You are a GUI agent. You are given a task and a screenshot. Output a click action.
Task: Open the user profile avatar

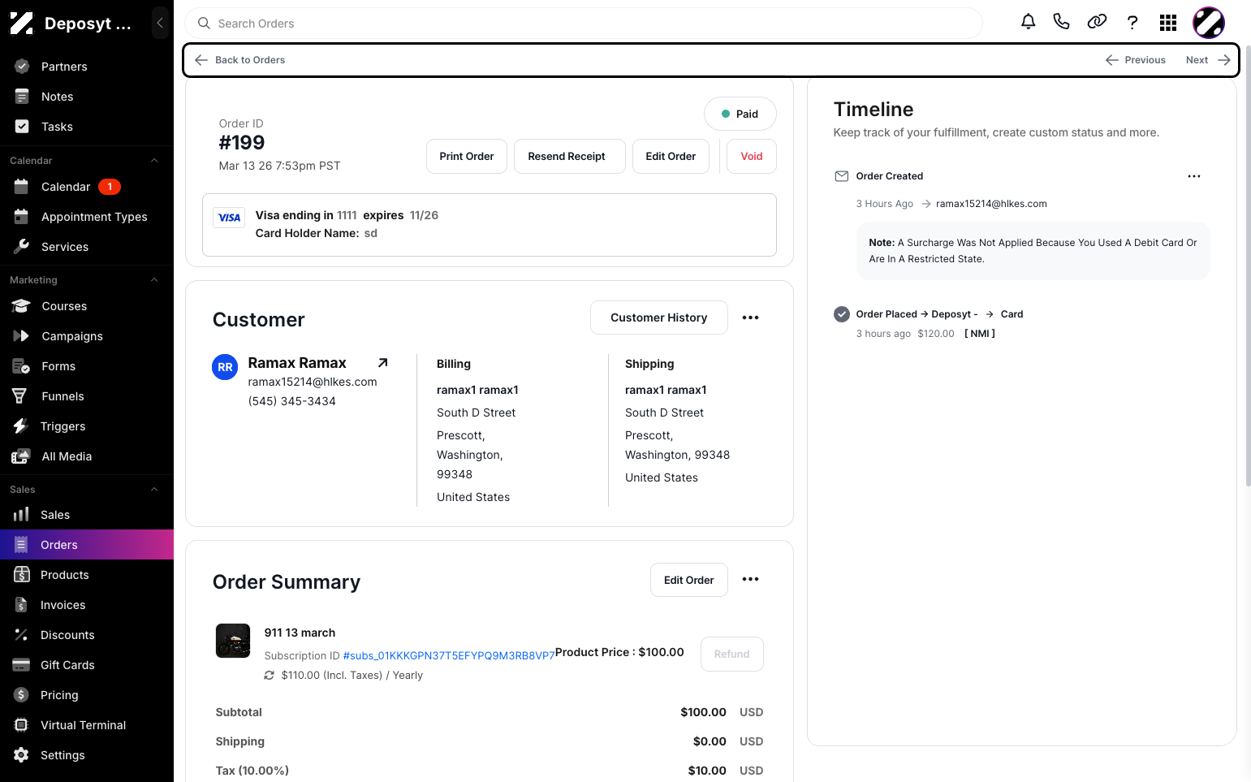(x=1209, y=23)
